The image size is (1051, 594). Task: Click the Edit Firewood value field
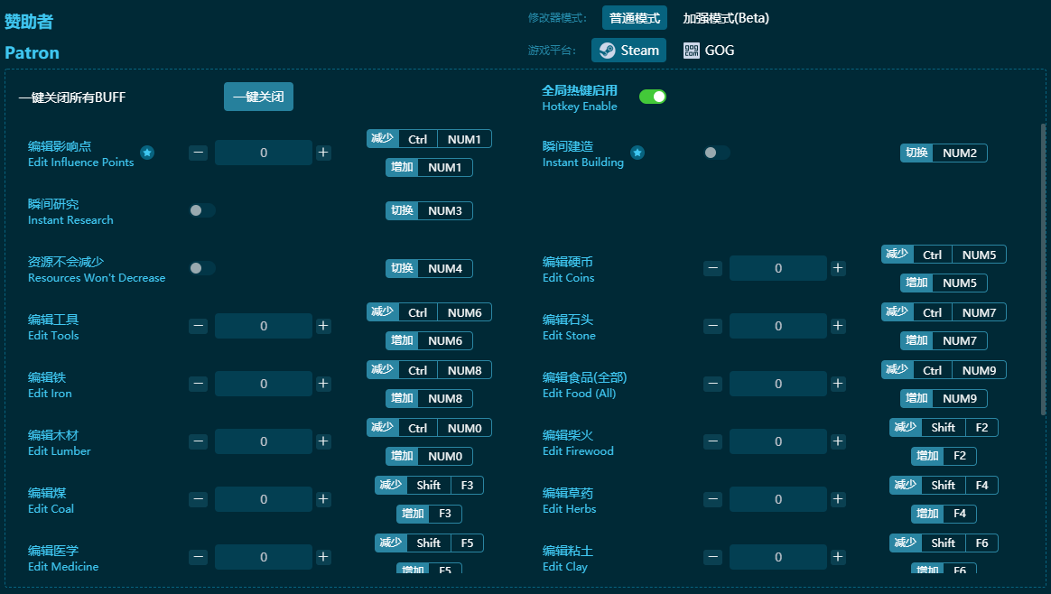click(778, 441)
